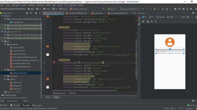
Task: Open the API 29 version dropdown in preview
Action: [x=170, y=17]
